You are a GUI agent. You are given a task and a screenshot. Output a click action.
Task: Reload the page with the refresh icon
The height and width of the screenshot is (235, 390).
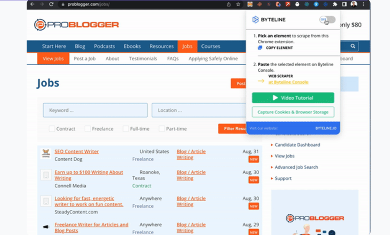tap(51, 4)
